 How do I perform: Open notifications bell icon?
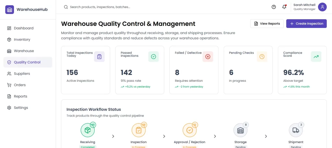tap(284, 7)
